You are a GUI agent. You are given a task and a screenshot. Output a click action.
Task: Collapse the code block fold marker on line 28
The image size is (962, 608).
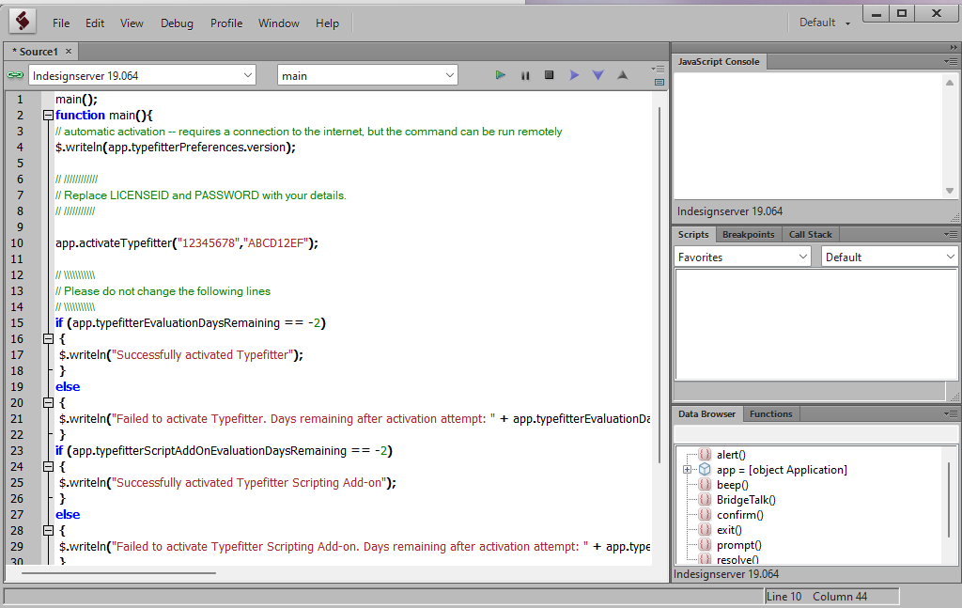coord(48,530)
